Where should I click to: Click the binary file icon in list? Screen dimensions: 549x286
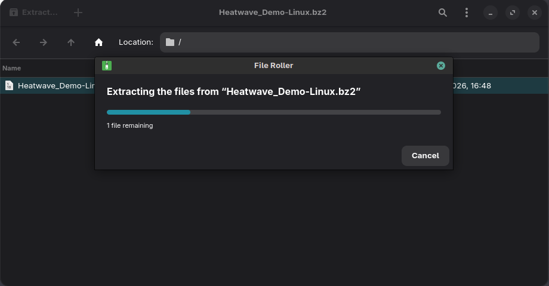point(9,85)
